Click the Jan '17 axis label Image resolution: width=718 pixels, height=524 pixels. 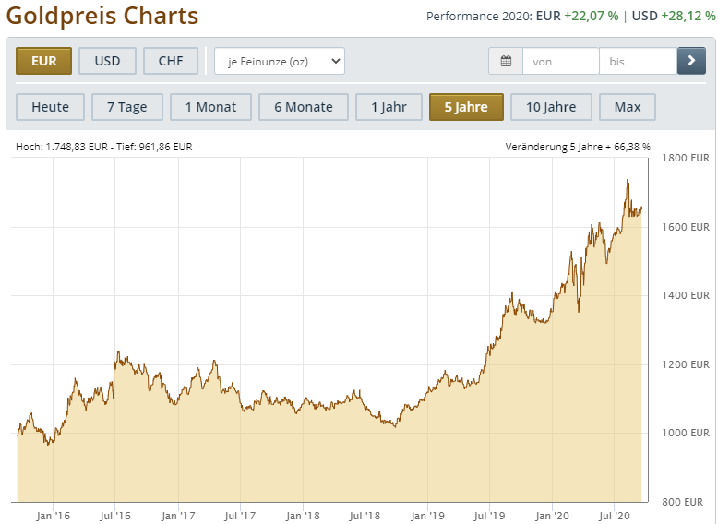(178, 516)
